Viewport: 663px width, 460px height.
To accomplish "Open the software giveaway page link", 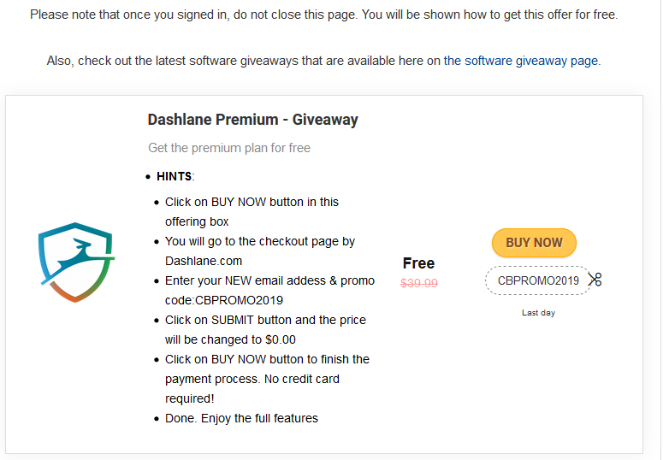I will [520, 61].
